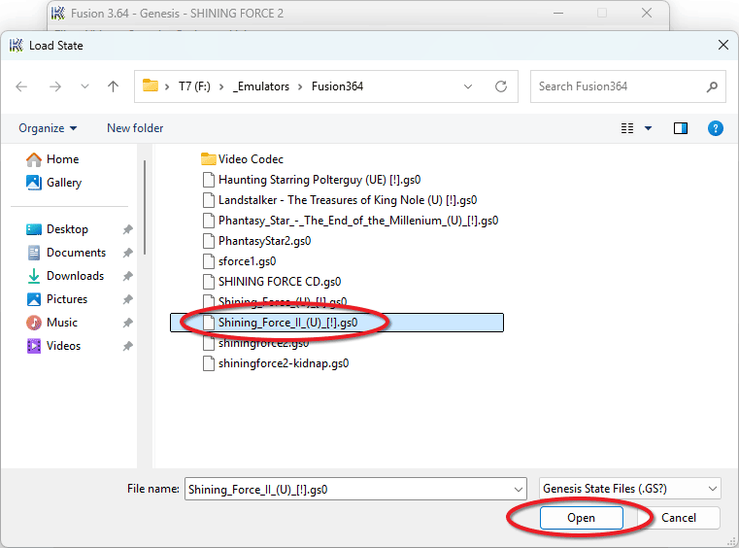Screen dimensions: 739x548
Task: Open Genesis State Files type dropdown
Action: point(629,489)
